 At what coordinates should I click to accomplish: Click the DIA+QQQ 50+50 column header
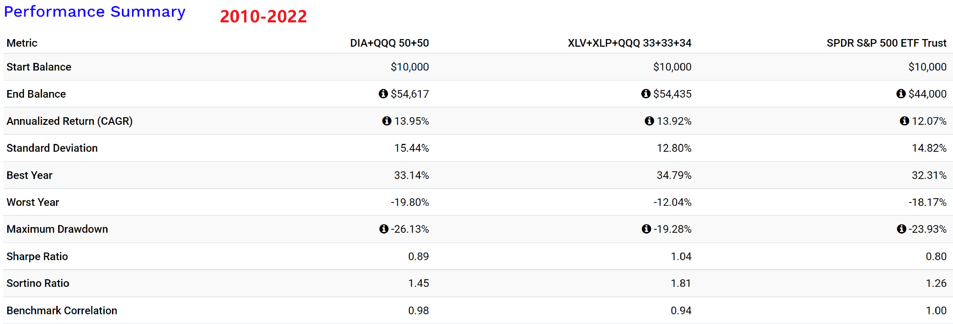389,43
